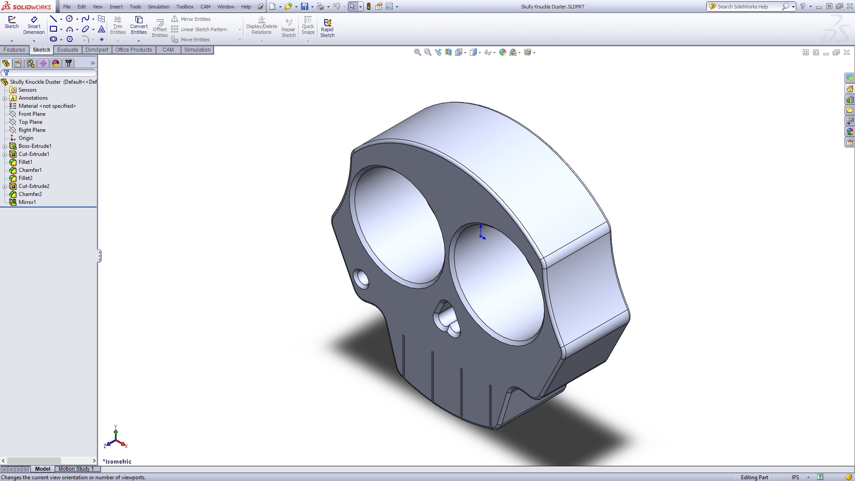Viewport: 855px width, 481px height.
Task: Open Design Library in the task pane
Action: tap(850, 99)
